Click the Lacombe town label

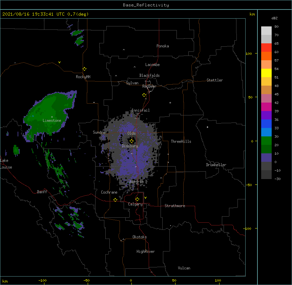pos(152,65)
